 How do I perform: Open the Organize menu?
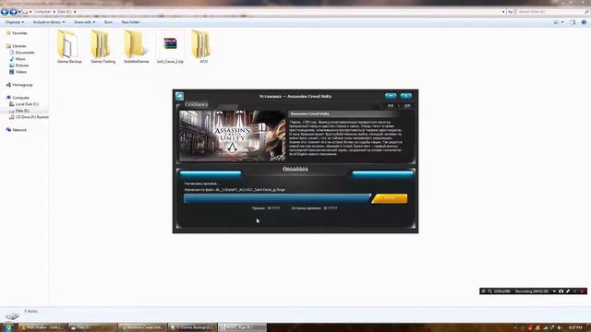click(15, 22)
